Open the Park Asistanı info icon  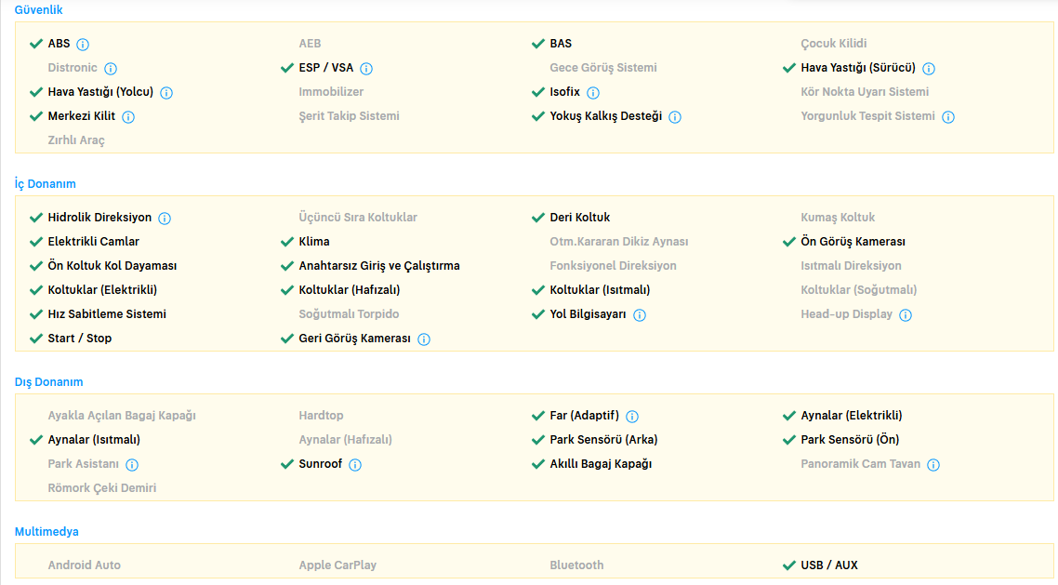132,466
